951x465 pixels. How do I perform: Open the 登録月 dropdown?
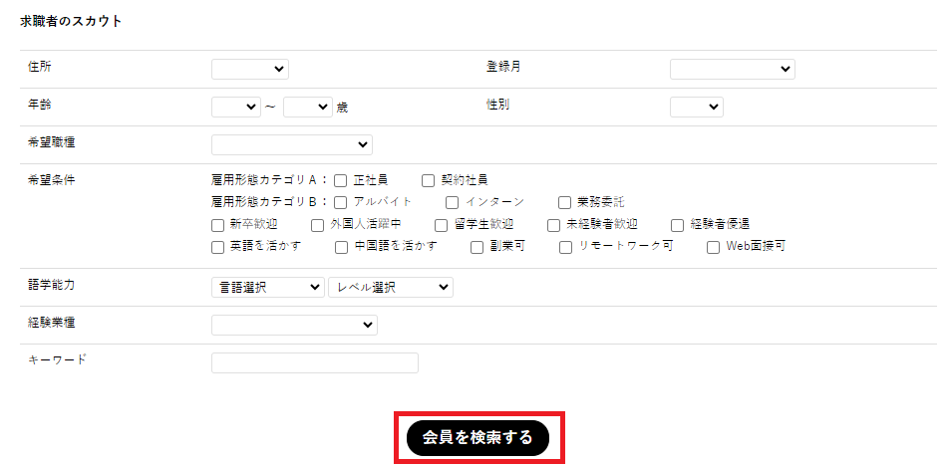732,69
